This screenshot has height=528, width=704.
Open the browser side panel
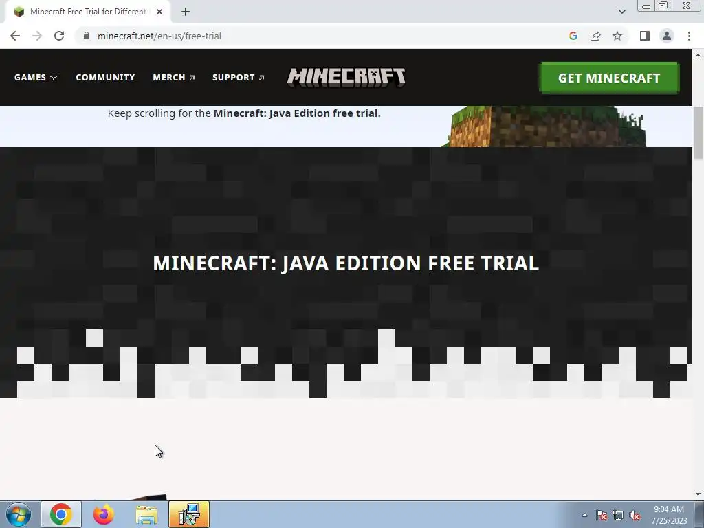(x=645, y=36)
